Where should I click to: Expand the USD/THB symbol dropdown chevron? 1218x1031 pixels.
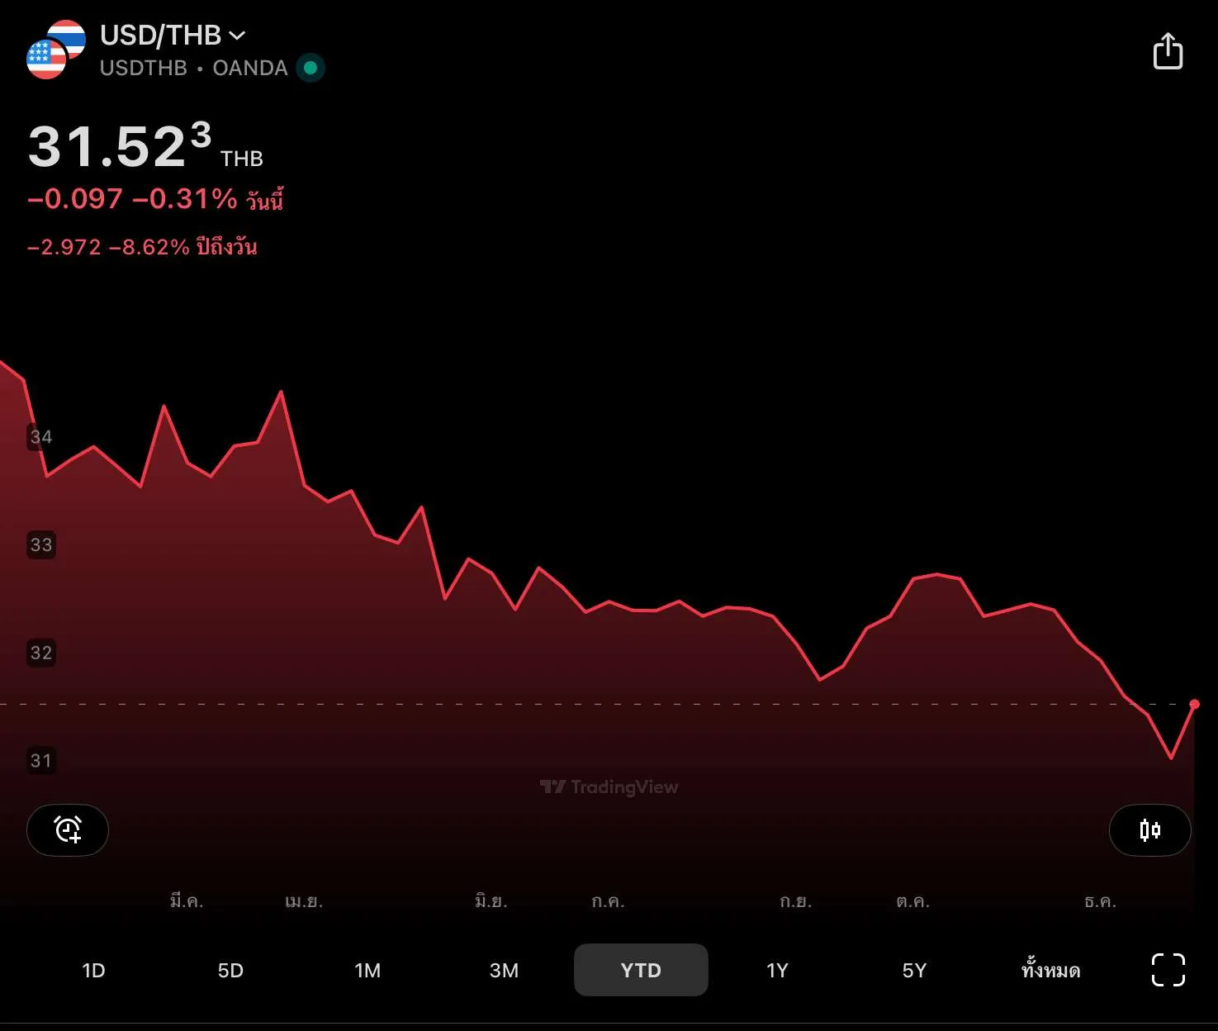coord(237,36)
